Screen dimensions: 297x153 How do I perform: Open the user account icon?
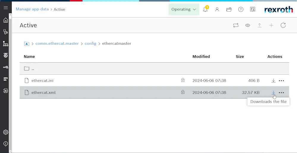click(217, 9)
